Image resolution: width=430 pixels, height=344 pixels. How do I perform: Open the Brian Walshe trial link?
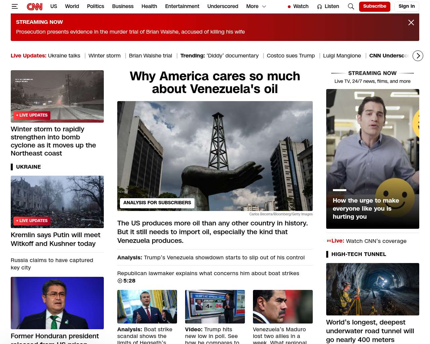tap(150, 56)
